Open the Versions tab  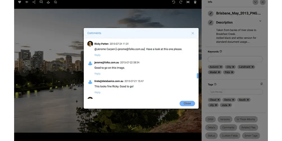click(x=225, y=119)
